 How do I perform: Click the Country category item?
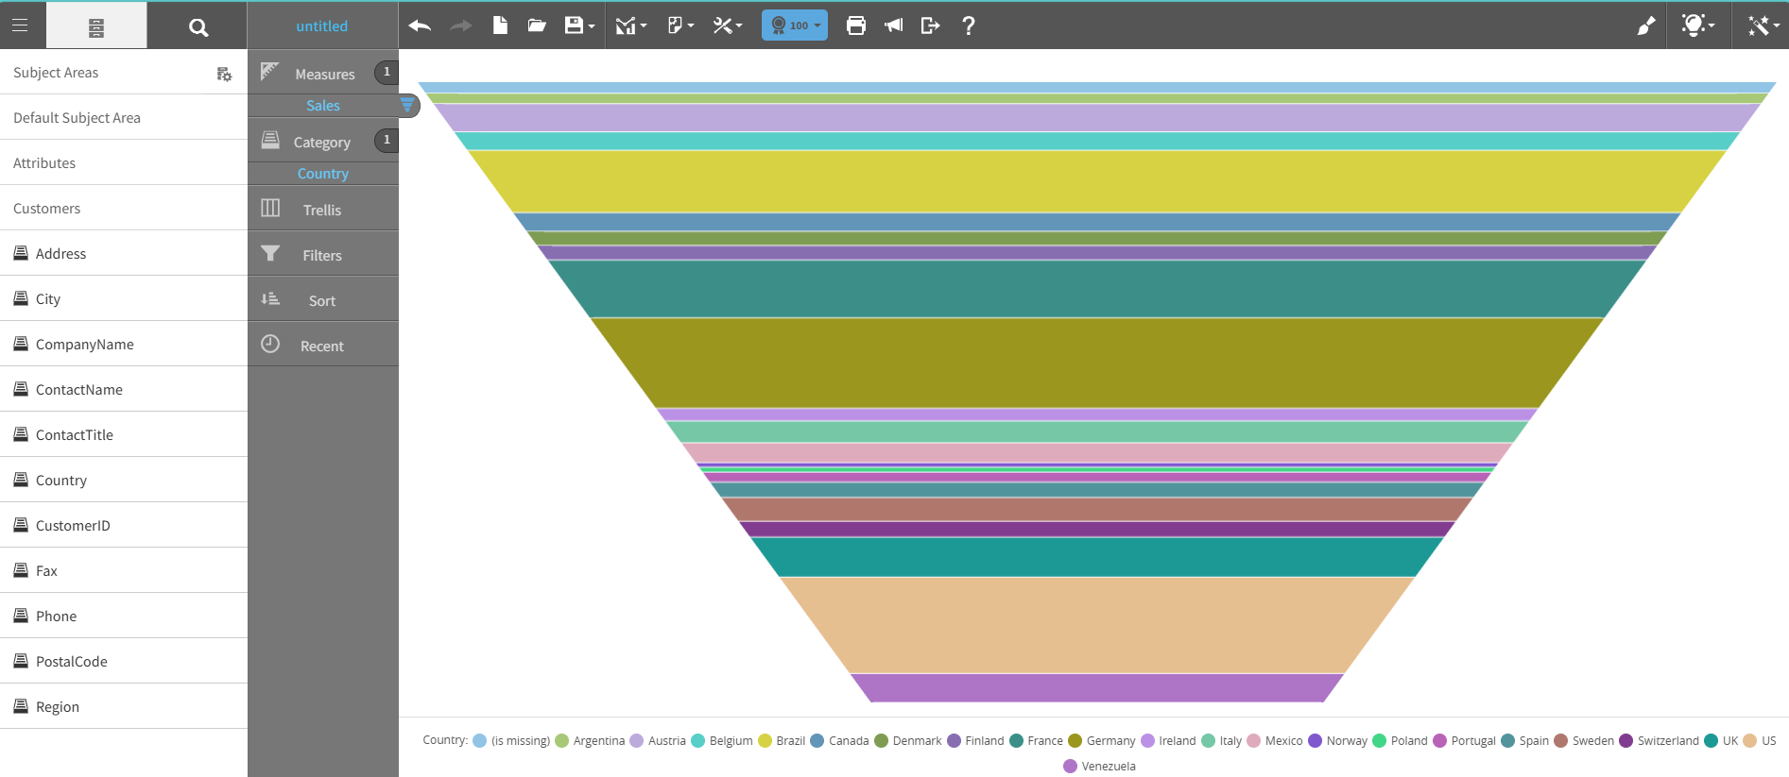pos(323,174)
